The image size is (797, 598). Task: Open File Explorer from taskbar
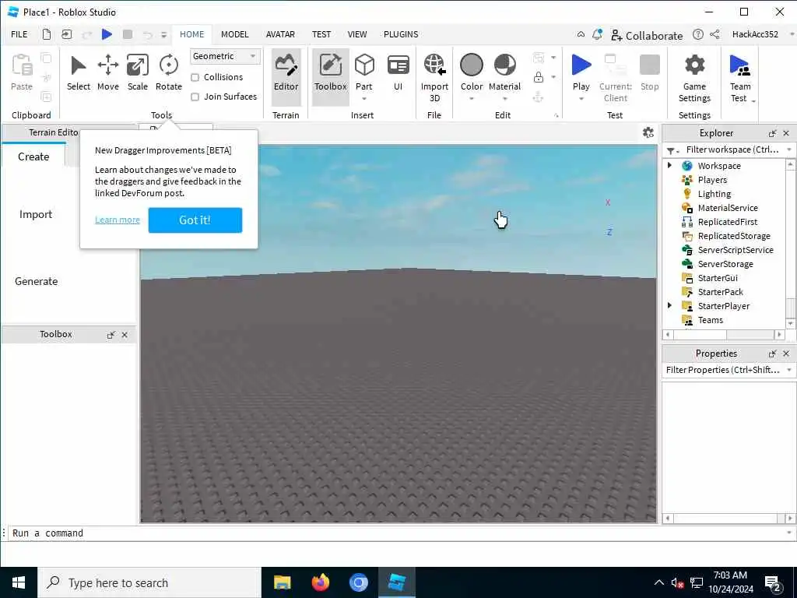(x=282, y=582)
